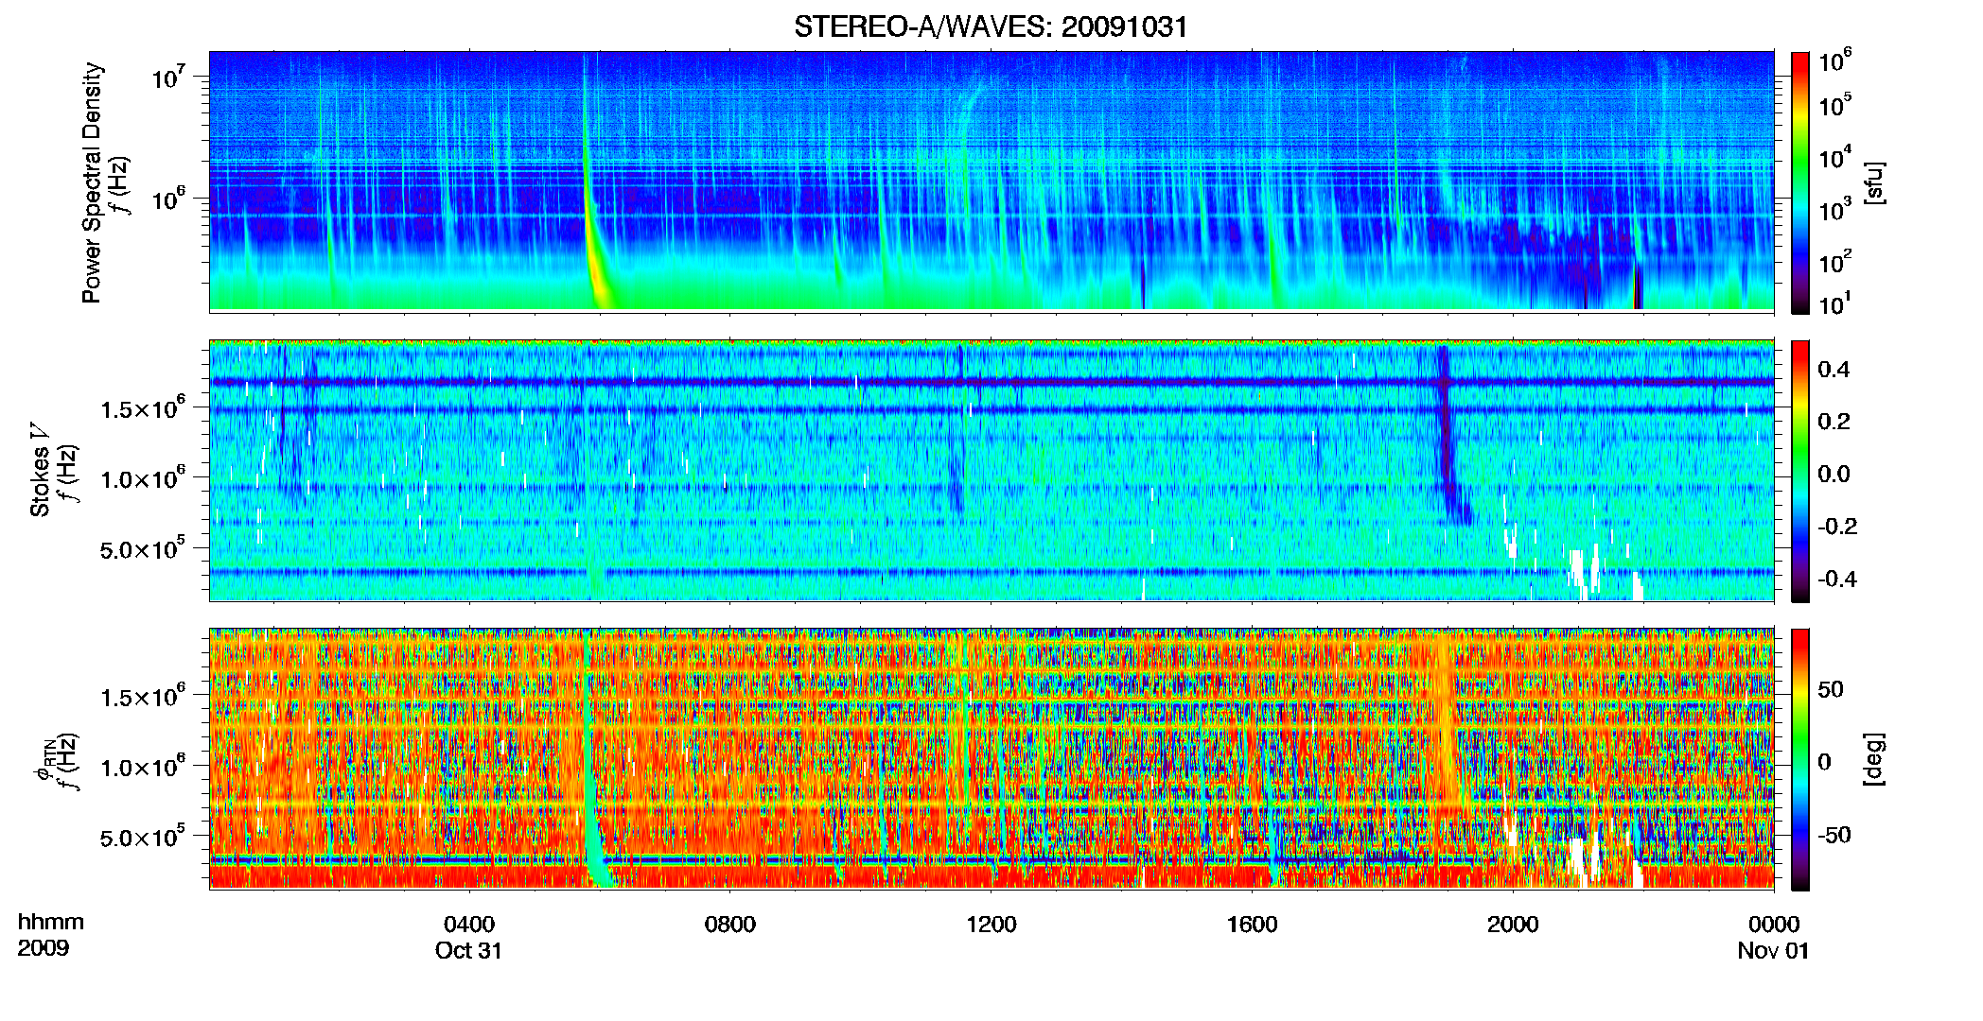Screen dimensions: 1983x1021
Task: Click the Stokes V axis label
Action: tap(41, 469)
